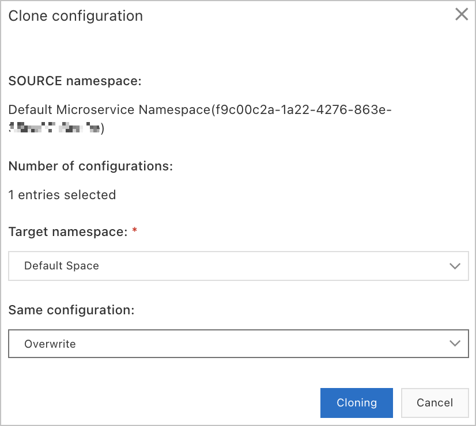Click the Cloning button
This screenshot has height=426, width=476.
pyautogui.click(x=356, y=402)
